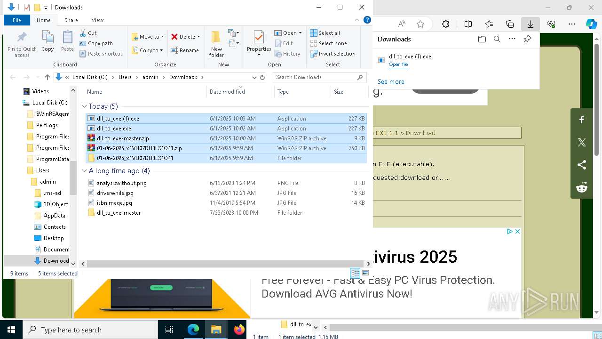Click the New folder icon
Viewport: 602px width, 339px height.
pyautogui.click(x=216, y=44)
